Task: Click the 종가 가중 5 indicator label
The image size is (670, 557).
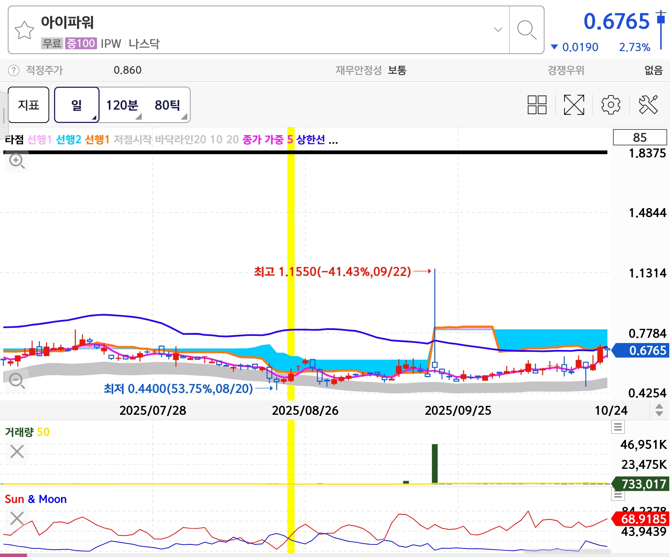Action: 268,140
